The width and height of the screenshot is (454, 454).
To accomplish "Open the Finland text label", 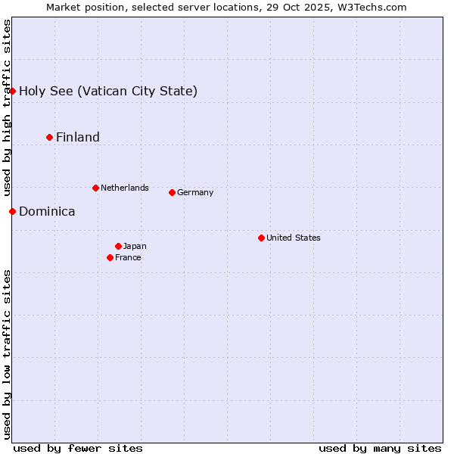I will (78, 137).
